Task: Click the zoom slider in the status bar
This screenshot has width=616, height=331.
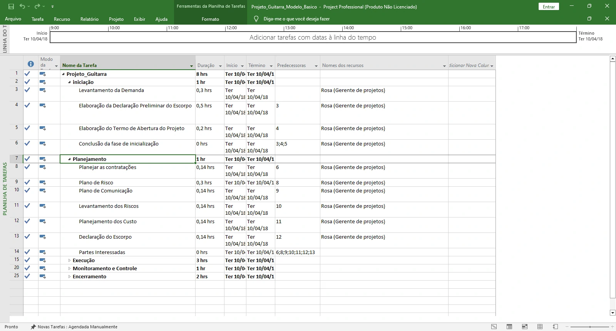Action: 590,327
